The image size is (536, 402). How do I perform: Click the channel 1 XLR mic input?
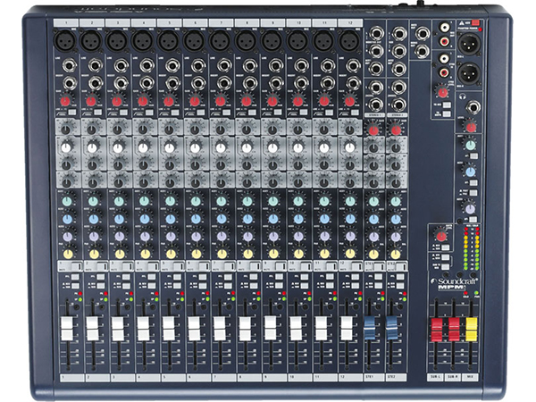coord(64,41)
